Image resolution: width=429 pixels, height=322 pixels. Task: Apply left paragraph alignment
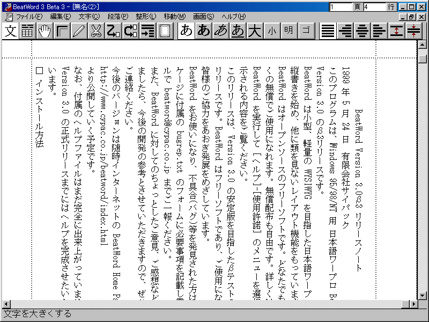point(380,31)
